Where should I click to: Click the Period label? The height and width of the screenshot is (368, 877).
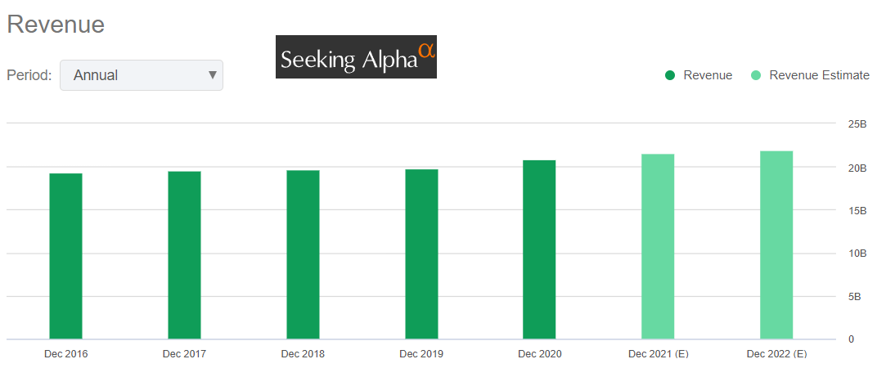pos(29,75)
